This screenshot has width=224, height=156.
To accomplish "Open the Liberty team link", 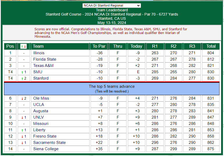I will coord(39,130).
